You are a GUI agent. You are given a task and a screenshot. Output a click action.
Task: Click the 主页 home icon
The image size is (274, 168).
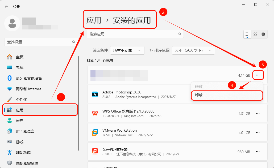[10, 57]
